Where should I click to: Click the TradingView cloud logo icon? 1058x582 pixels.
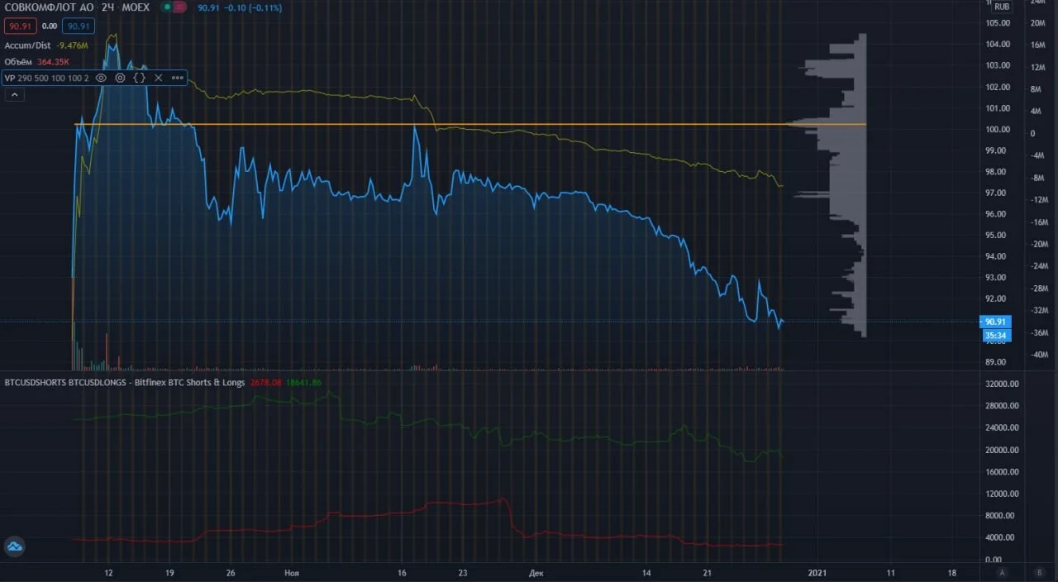pyautogui.click(x=15, y=546)
